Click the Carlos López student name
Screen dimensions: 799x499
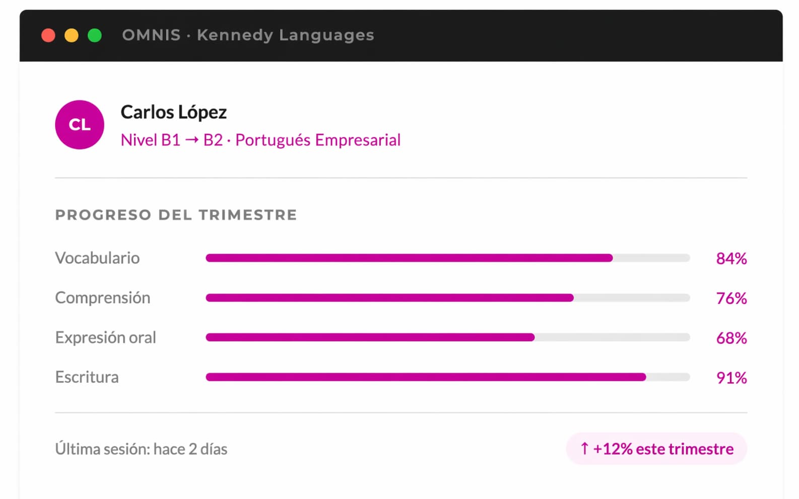click(x=173, y=112)
